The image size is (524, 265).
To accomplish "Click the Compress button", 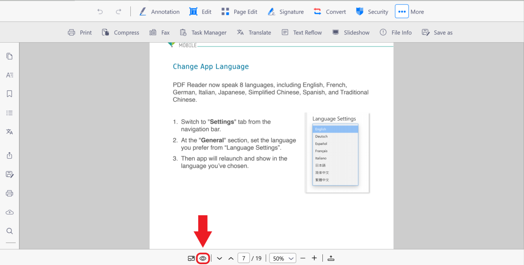I will pyautogui.click(x=120, y=32).
